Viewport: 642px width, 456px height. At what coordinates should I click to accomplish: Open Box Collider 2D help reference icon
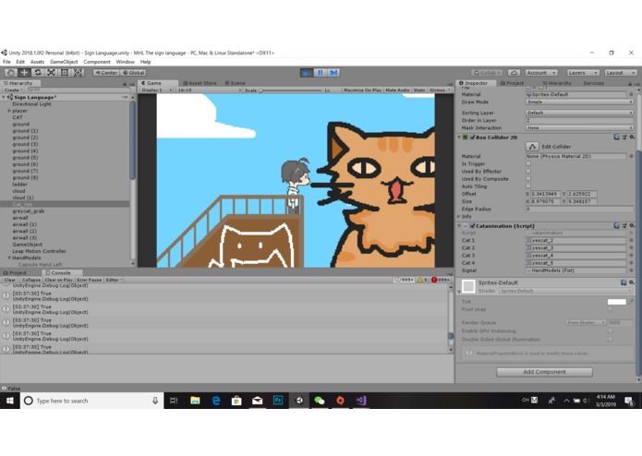617,138
